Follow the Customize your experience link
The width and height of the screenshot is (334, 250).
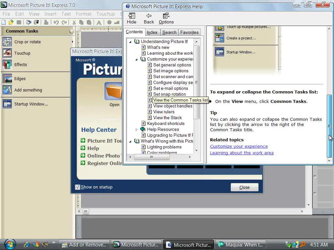click(x=239, y=146)
